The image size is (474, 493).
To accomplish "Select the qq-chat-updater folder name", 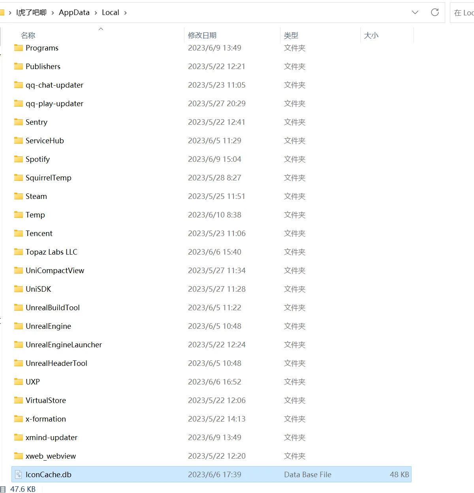I will pyautogui.click(x=55, y=85).
